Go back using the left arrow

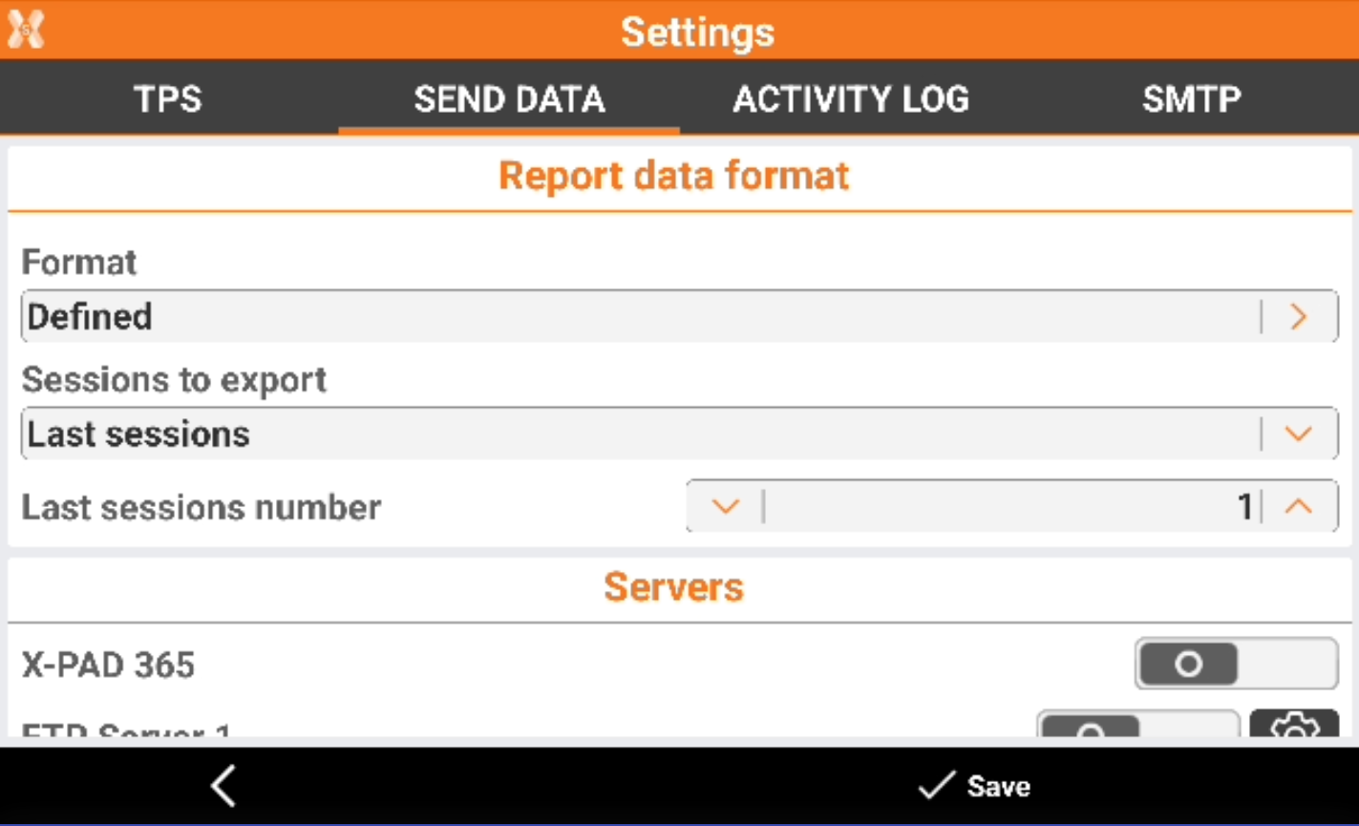[223, 786]
